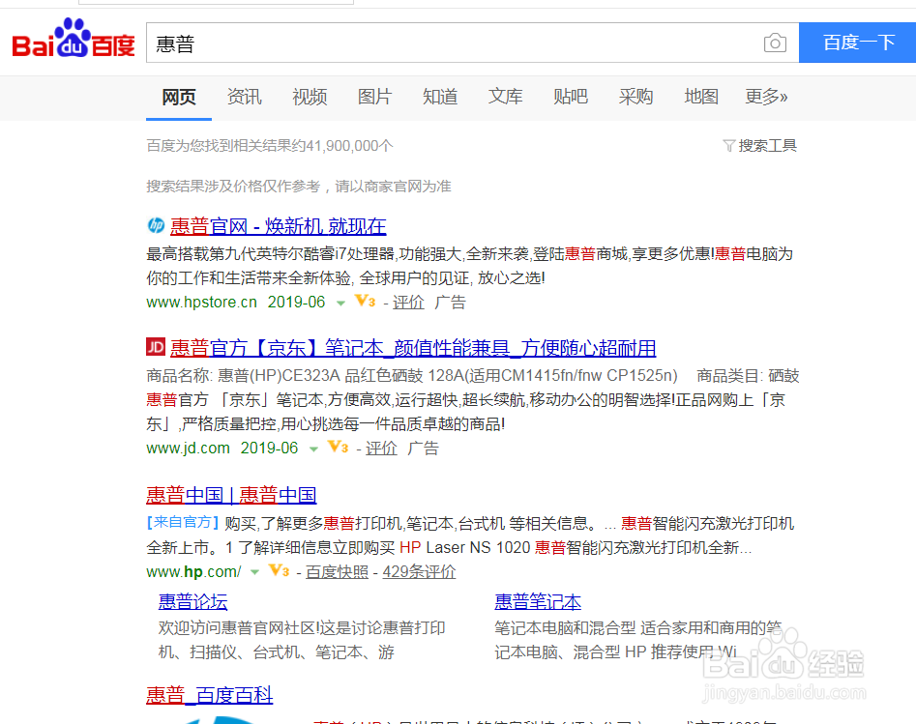Screen dimensions: 916x724
Task: Click the HP logo icon beside 惠普官网 result
Action: [x=156, y=225]
